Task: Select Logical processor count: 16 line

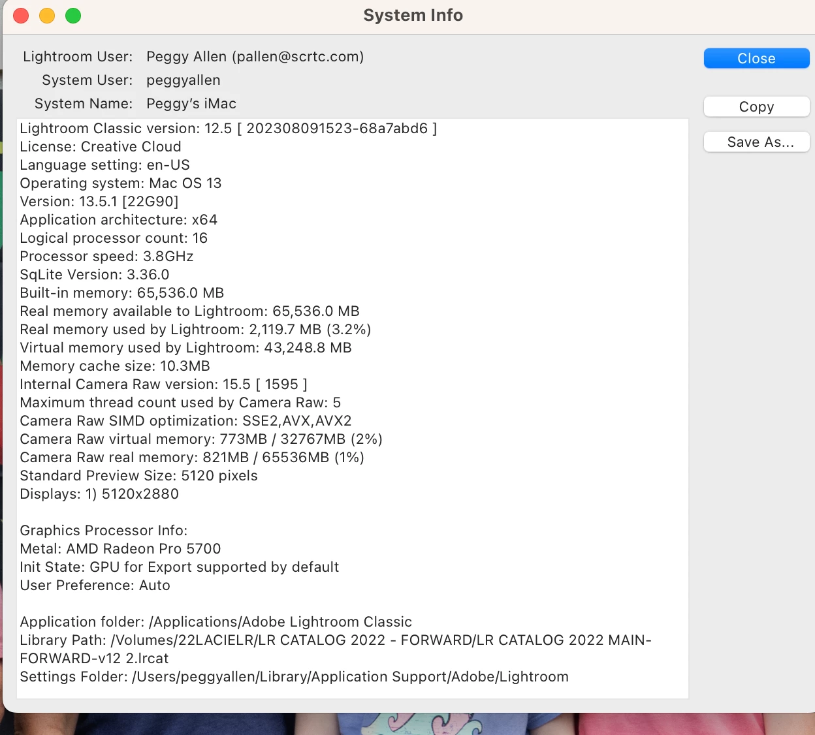Action: 114,238
